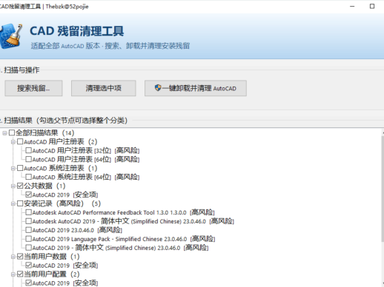384x287 pixels.
Task: Select the AutoCAD 用户注册表 (2) label
Action: [61, 142]
